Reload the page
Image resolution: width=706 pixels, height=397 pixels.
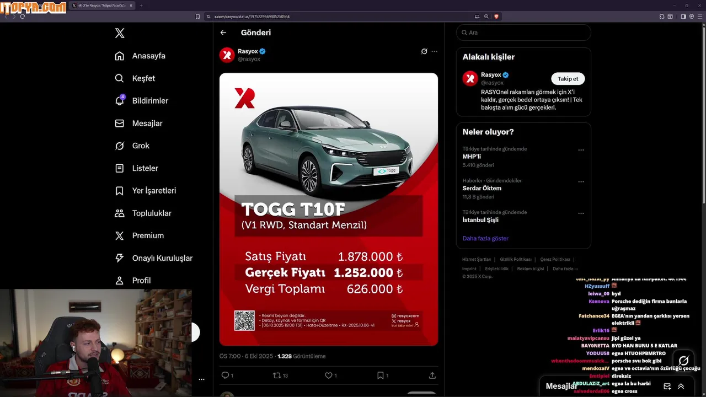(23, 17)
